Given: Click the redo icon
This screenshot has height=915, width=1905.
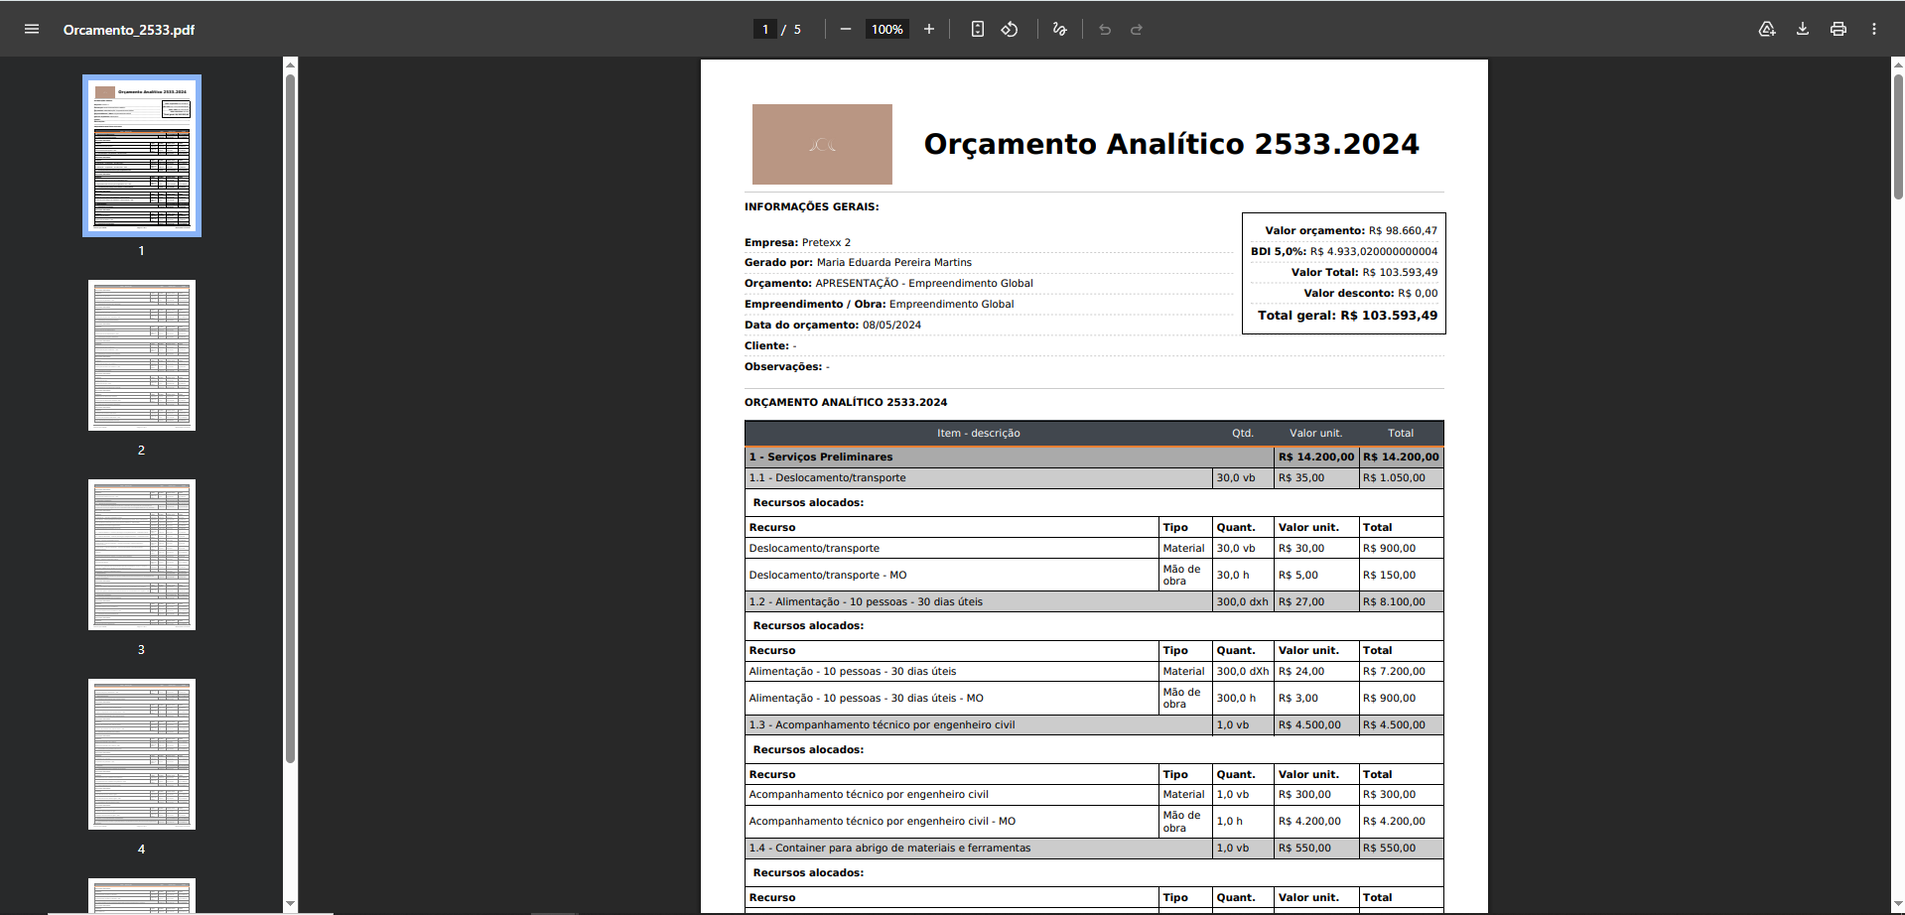Looking at the screenshot, I should pyautogui.click(x=1137, y=30).
